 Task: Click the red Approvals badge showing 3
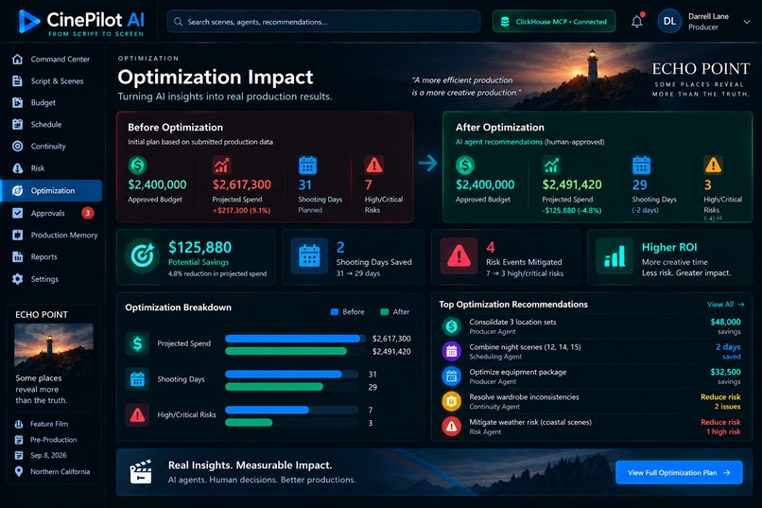(88, 213)
